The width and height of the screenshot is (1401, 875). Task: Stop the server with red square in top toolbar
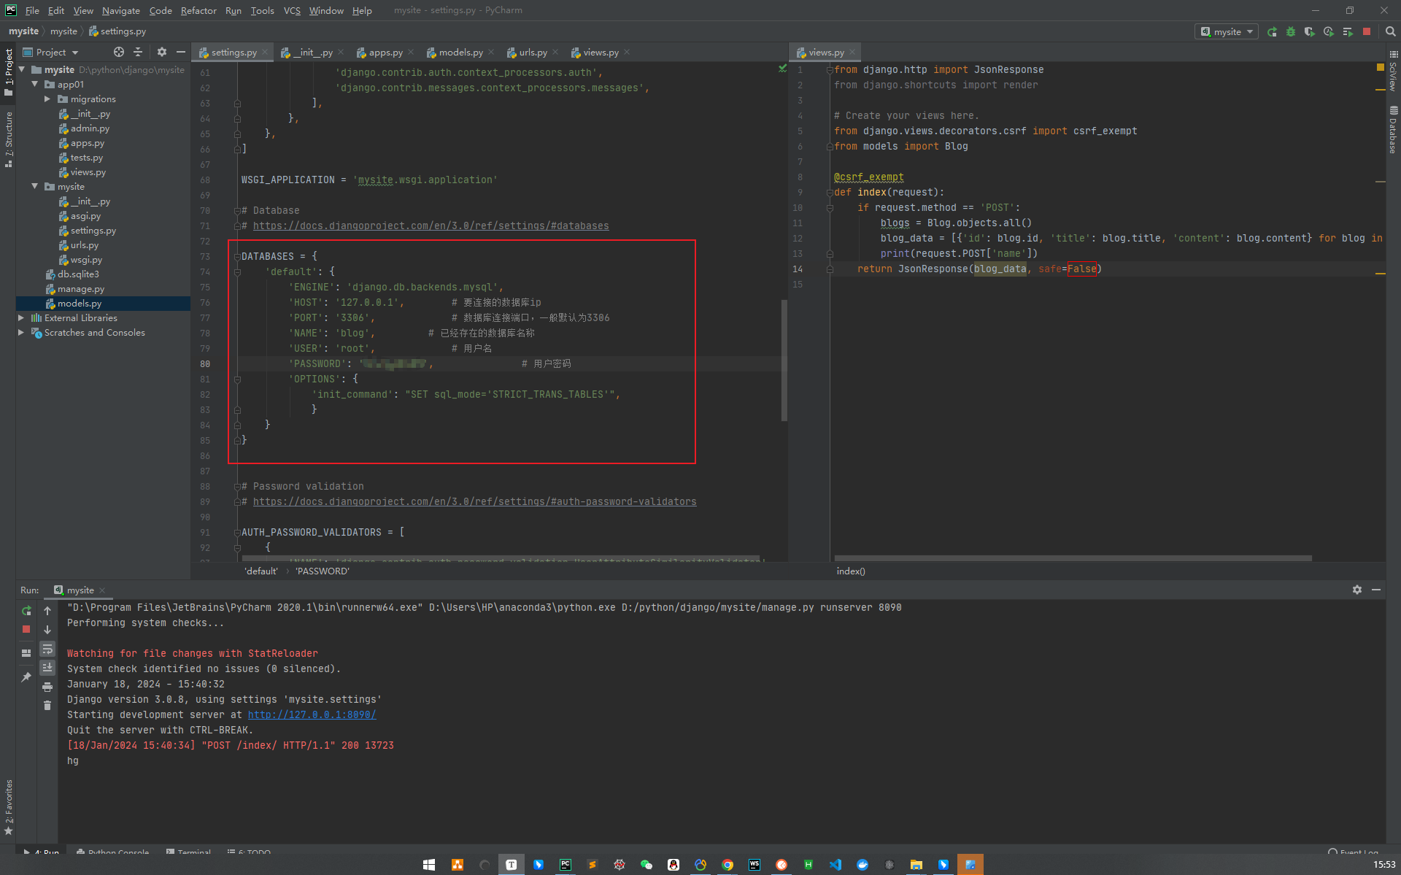pyautogui.click(x=1367, y=32)
